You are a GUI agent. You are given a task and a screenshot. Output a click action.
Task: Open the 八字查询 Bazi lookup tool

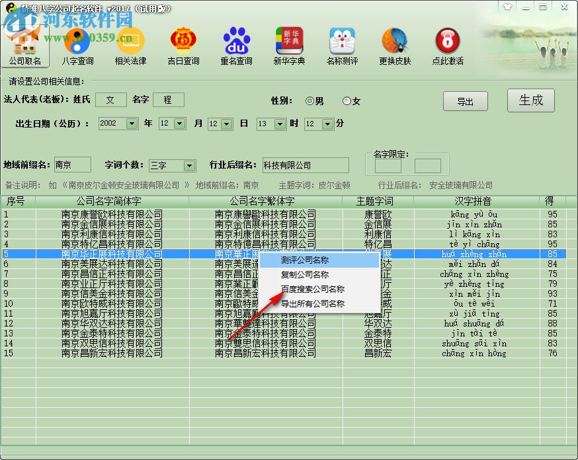tap(78, 44)
